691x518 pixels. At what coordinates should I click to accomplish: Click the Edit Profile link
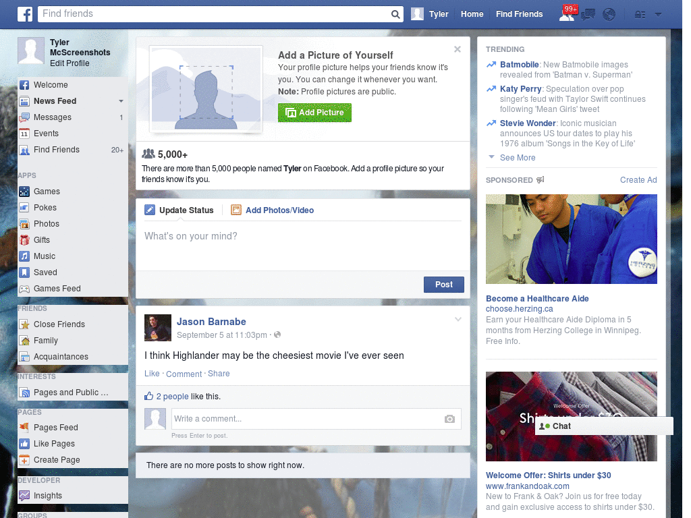pyautogui.click(x=70, y=63)
